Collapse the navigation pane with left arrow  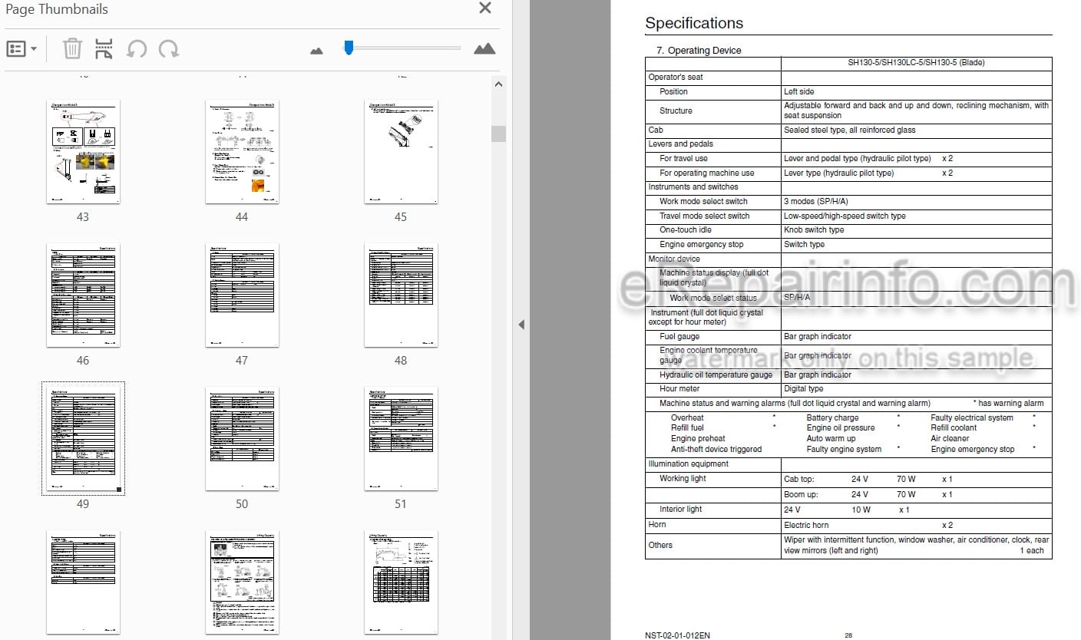[521, 325]
